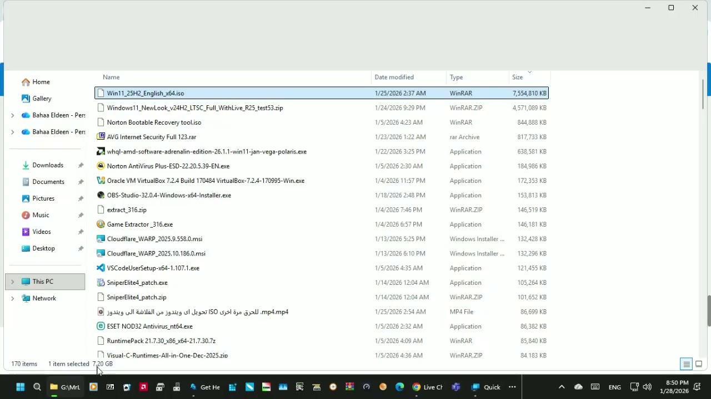Screen dimensions: 711x399
Task: Open taskbar Search
Action: point(37,387)
